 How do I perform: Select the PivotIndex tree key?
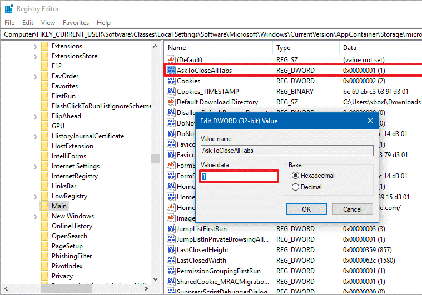[x=67, y=266]
